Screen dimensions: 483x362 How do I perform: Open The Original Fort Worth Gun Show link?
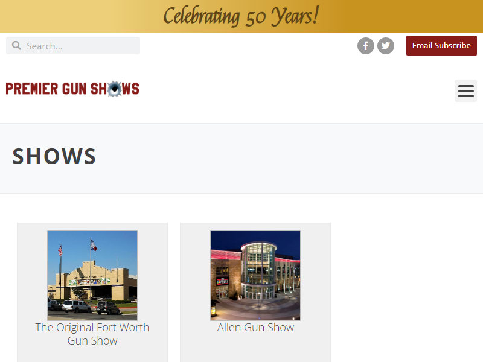[92, 334]
